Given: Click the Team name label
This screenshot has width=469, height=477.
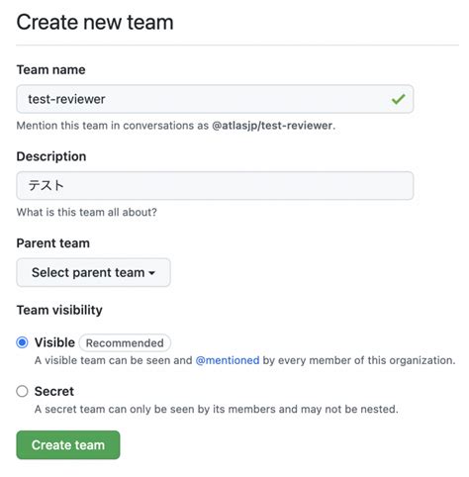Looking at the screenshot, I should pos(51,69).
